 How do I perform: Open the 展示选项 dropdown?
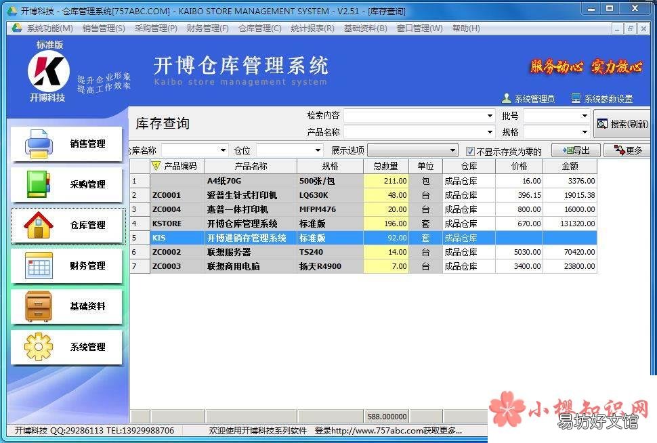click(x=452, y=150)
